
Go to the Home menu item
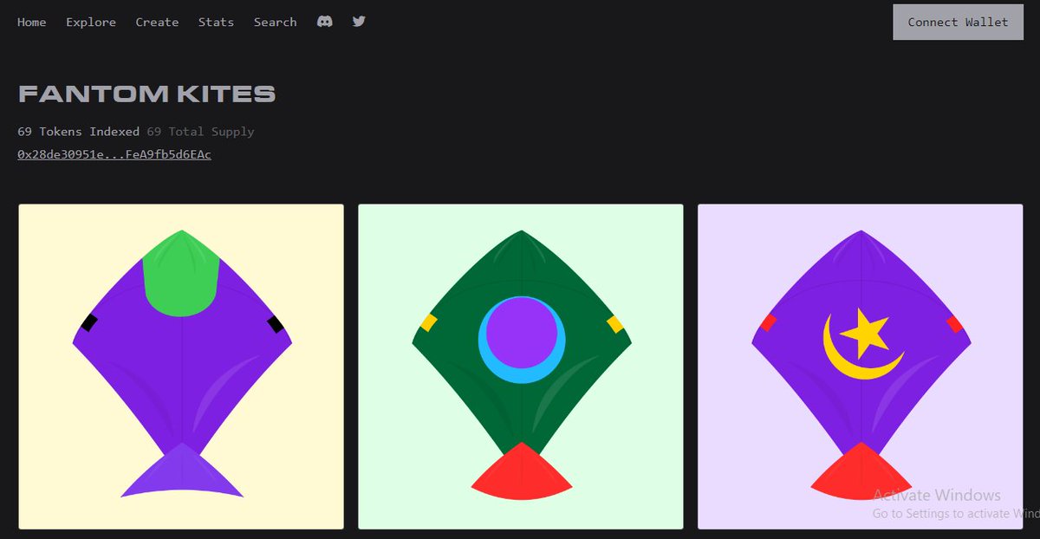[32, 22]
